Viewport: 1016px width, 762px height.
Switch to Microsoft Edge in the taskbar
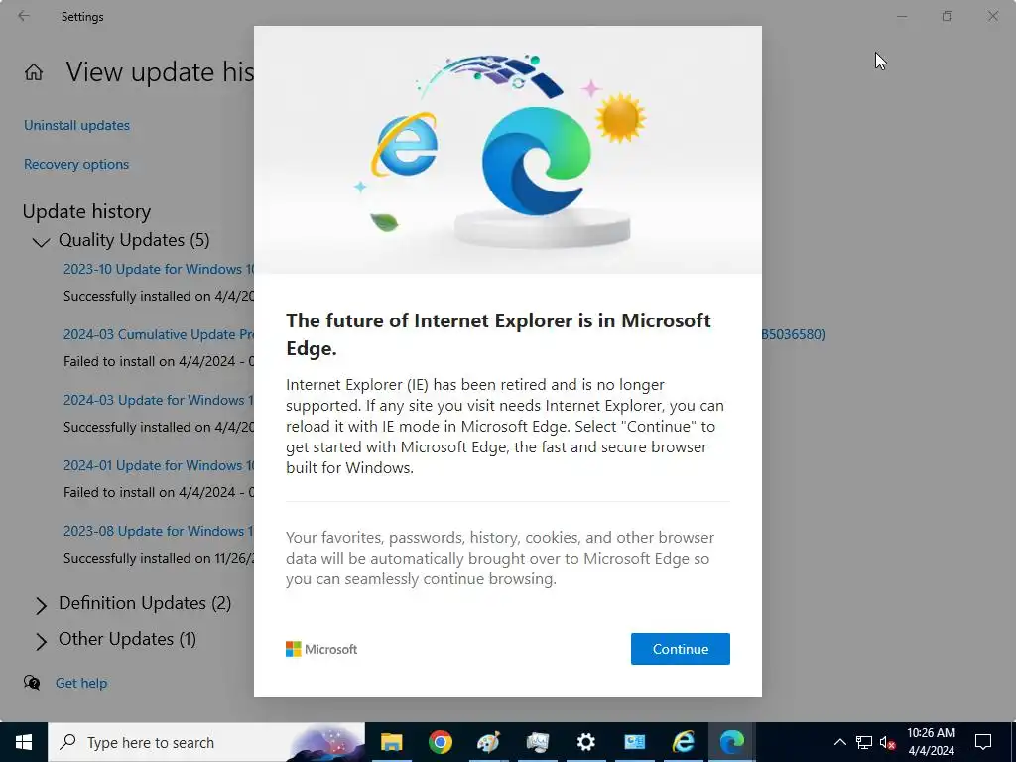pos(731,742)
